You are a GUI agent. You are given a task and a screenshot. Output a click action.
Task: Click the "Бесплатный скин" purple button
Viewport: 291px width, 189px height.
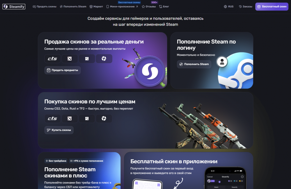(x=272, y=6)
